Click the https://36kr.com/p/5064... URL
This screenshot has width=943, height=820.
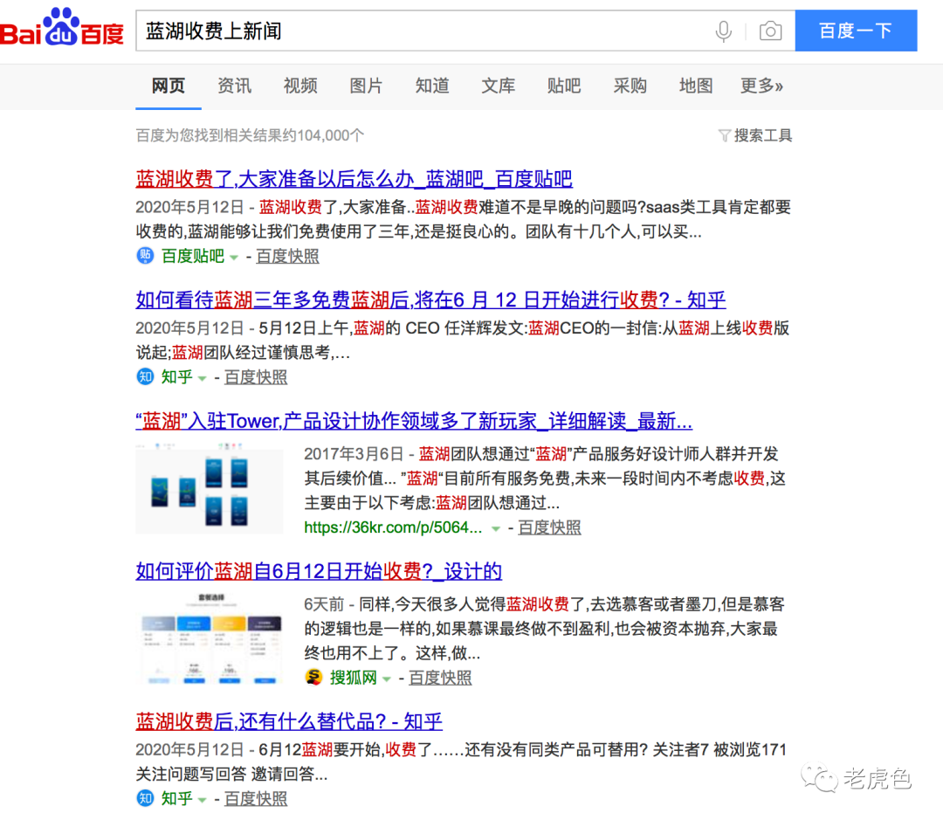(x=393, y=527)
